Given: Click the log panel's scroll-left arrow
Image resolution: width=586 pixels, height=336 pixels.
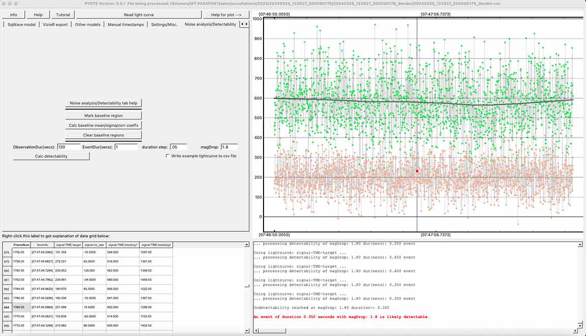Looking at the screenshot, I should point(256,331).
